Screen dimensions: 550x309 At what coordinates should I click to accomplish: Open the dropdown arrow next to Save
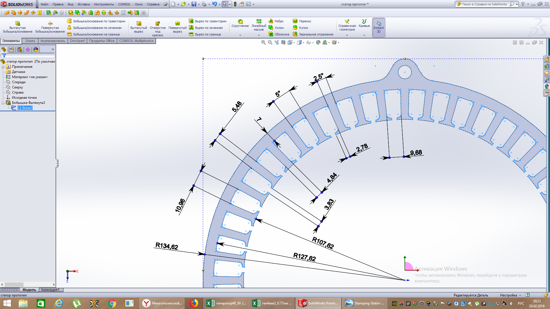199,4
